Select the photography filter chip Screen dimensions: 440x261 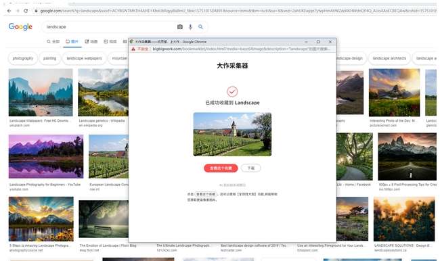point(23,58)
